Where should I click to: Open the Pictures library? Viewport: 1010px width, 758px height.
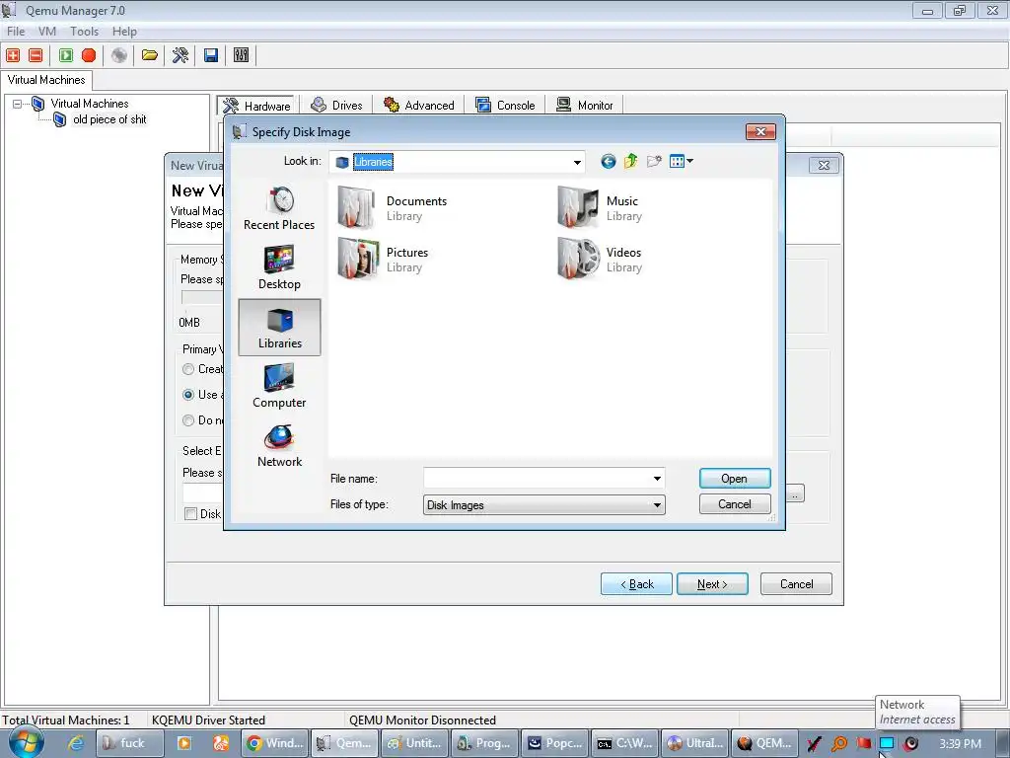(384, 259)
